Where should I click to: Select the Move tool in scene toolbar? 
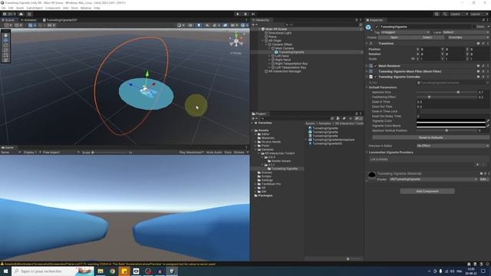tap(5, 40)
